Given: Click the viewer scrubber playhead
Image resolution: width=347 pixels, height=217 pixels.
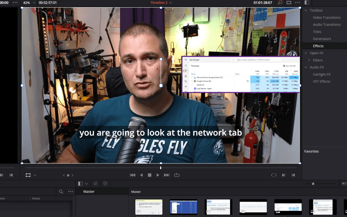Looking at the screenshot, I should (161, 168).
